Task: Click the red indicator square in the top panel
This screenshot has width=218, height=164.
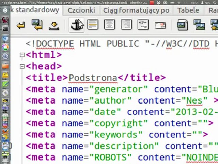Action: pos(152,3)
